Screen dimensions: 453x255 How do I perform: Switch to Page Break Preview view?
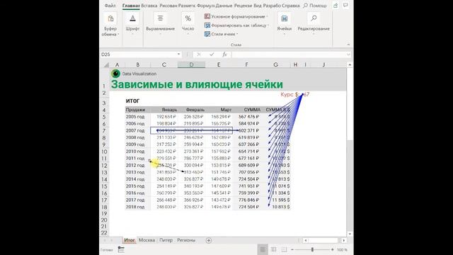(x=285, y=249)
